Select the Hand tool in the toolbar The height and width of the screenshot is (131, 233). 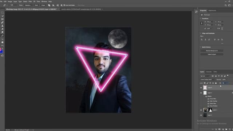[x=2, y=42]
